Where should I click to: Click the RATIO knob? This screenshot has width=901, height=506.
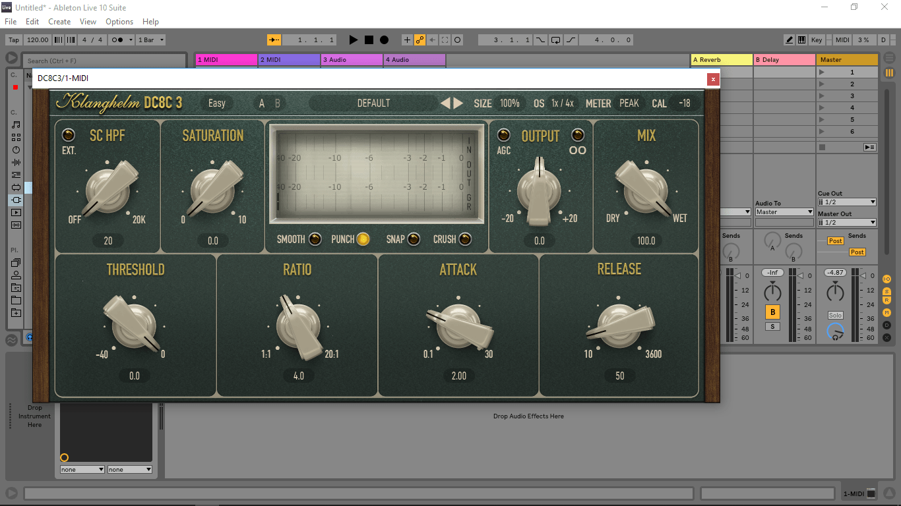coord(298,326)
